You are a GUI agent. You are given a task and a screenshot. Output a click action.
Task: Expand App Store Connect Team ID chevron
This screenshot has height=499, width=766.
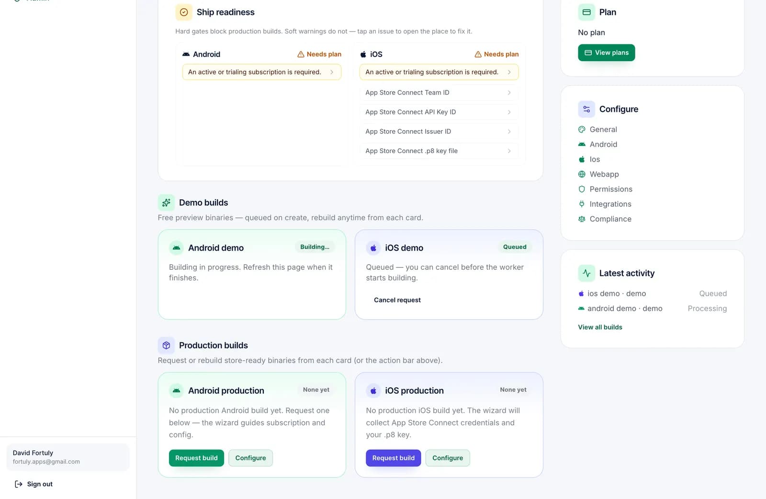tap(509, 93)
